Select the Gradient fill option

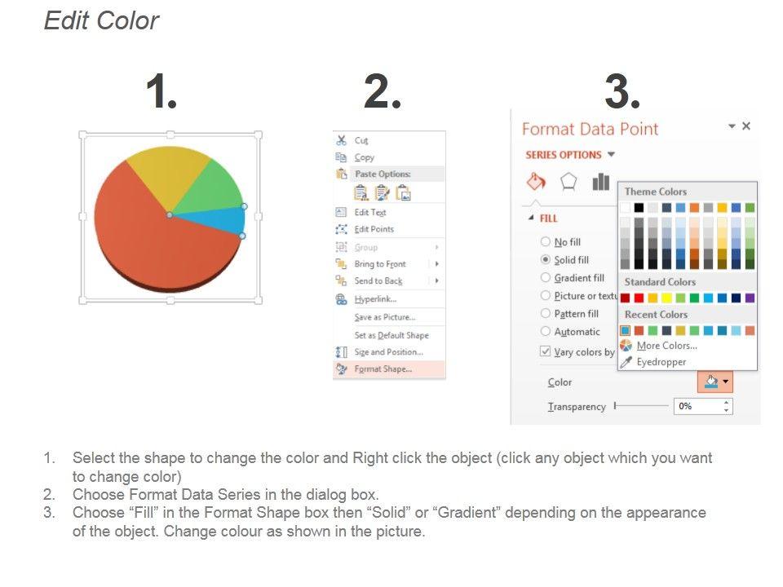[x=546, y=278]
